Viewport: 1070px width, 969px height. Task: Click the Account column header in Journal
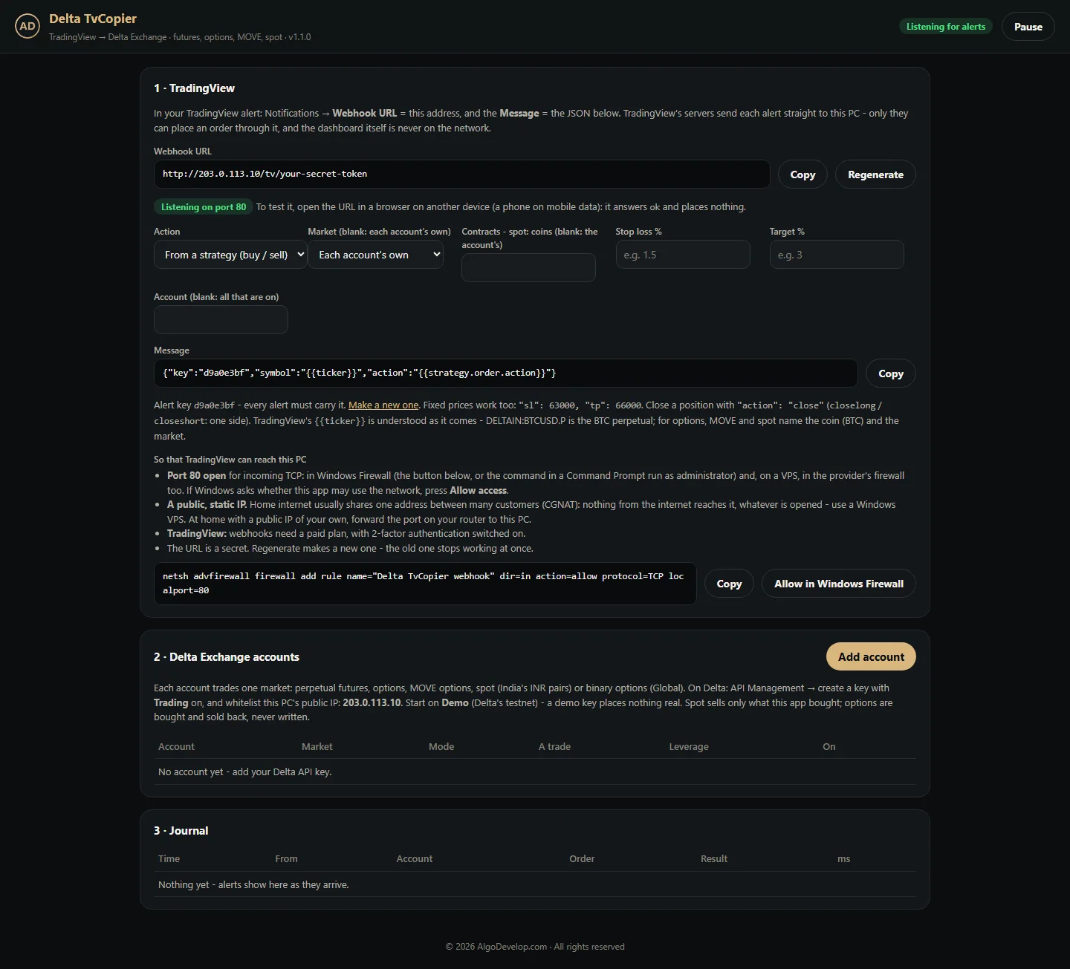coord(414,858)
